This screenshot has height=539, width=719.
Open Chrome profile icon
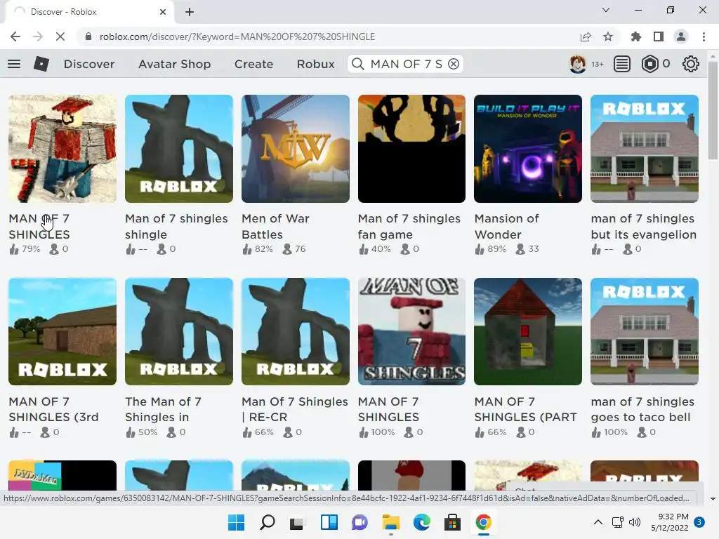[x=681, y=36]
